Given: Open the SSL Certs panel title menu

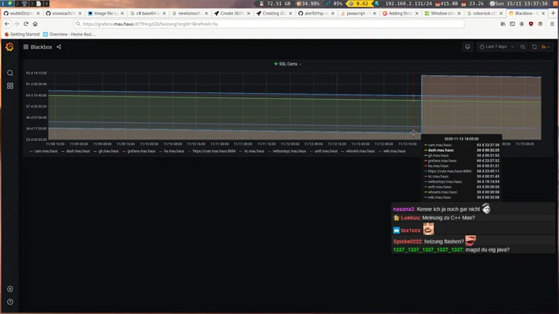Looking at the screenshot, I should click(288, 64).
